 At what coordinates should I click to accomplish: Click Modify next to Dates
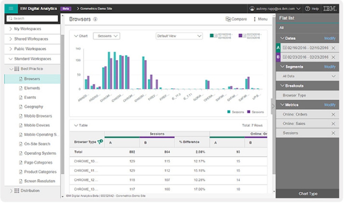click(330, 38)
